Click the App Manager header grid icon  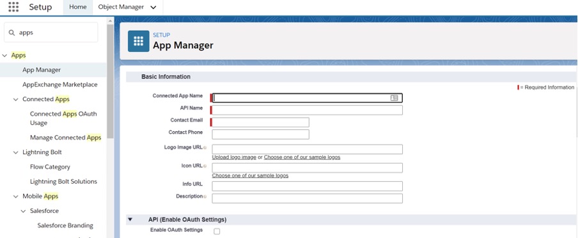pyautogui.click(x=139, y=41)
